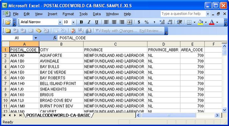
Task: Open the File menu
Action: pyautogui.click(x=16, y=14)
